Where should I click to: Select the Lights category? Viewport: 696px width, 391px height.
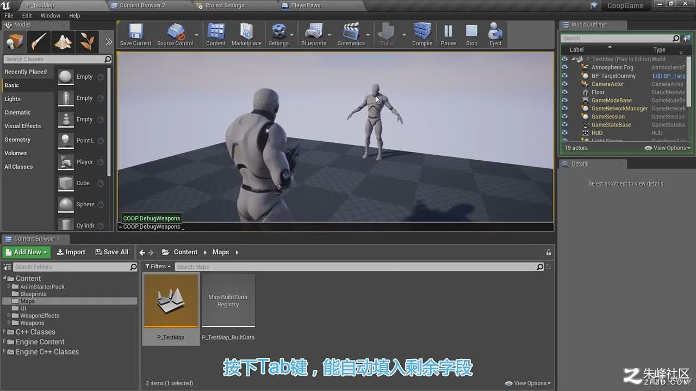tap(13, 99)
